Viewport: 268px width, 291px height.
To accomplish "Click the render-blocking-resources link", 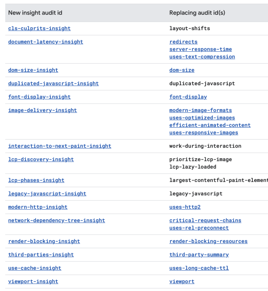I will coord(208,241).
